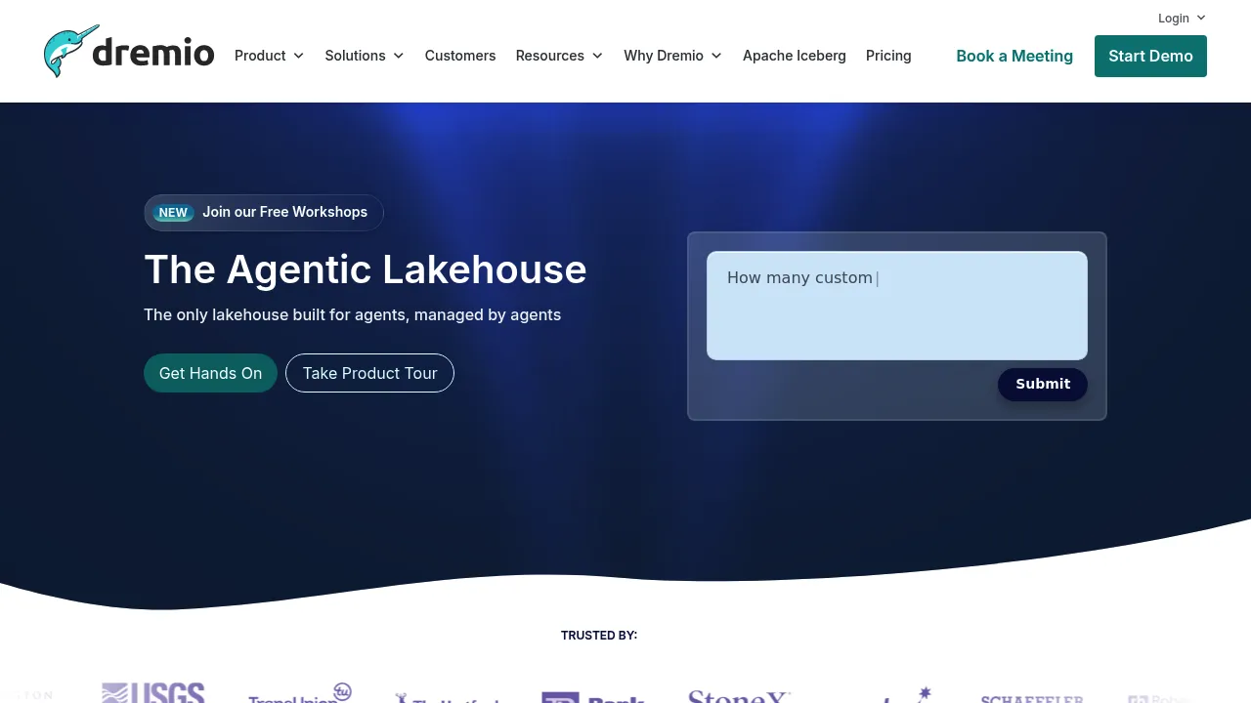Click Book a Meeting link
This screenshot has height=703, width=1251.
(1014, 56)
